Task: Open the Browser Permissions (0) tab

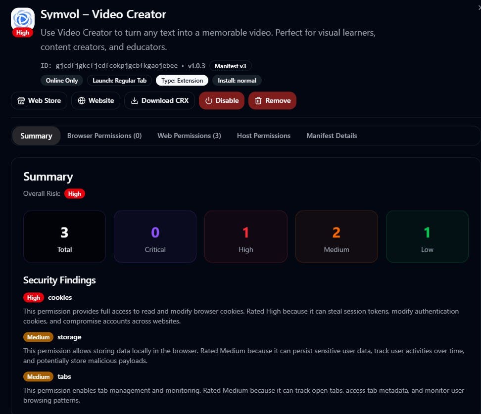Action: tap(104, 136)
